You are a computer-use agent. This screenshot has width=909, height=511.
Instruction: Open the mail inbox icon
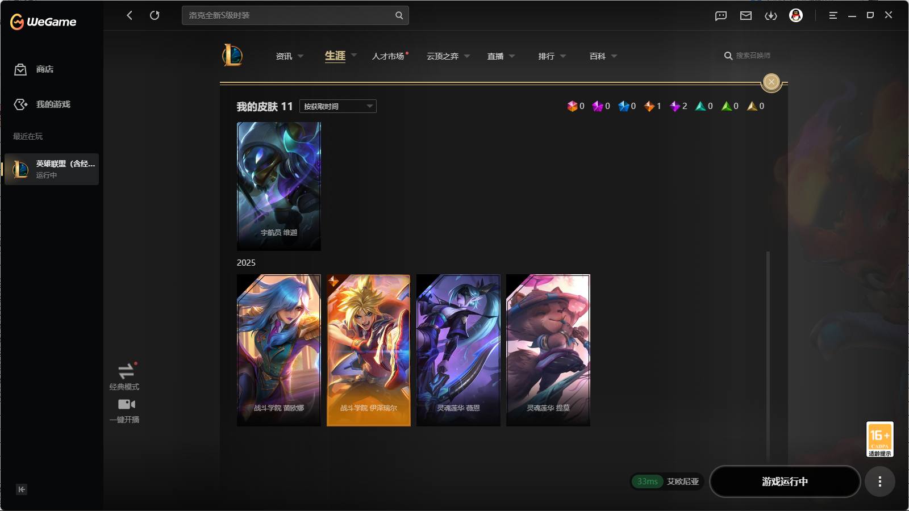pyautogui.click(x=746, y=16)
